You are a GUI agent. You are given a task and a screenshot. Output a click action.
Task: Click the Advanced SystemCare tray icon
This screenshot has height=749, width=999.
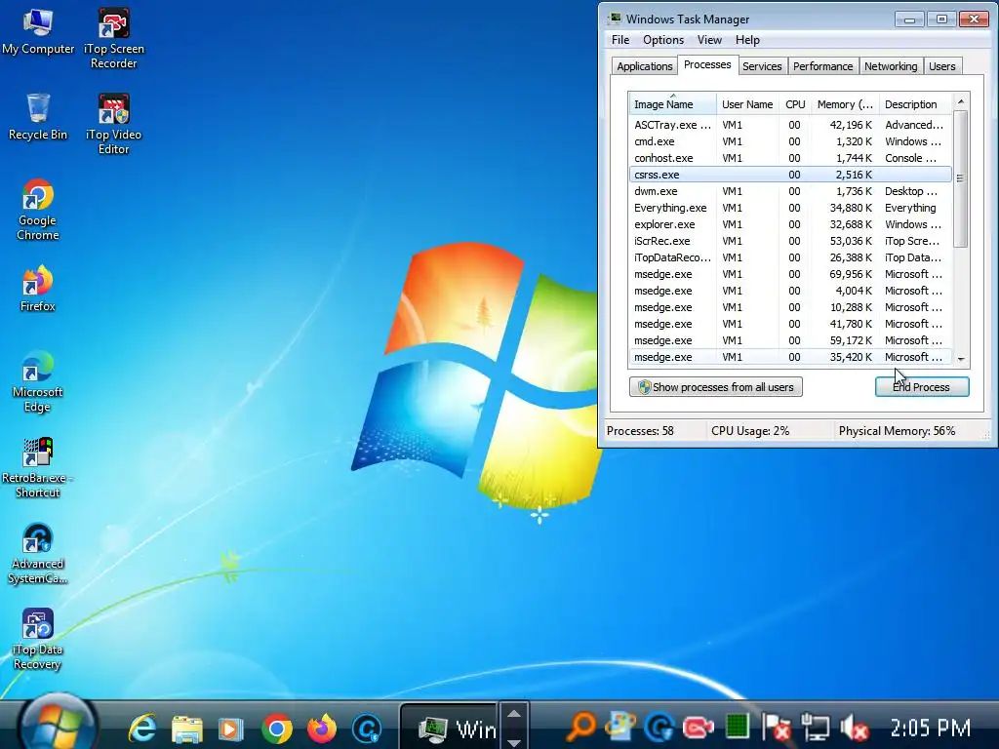pos(659,726)
